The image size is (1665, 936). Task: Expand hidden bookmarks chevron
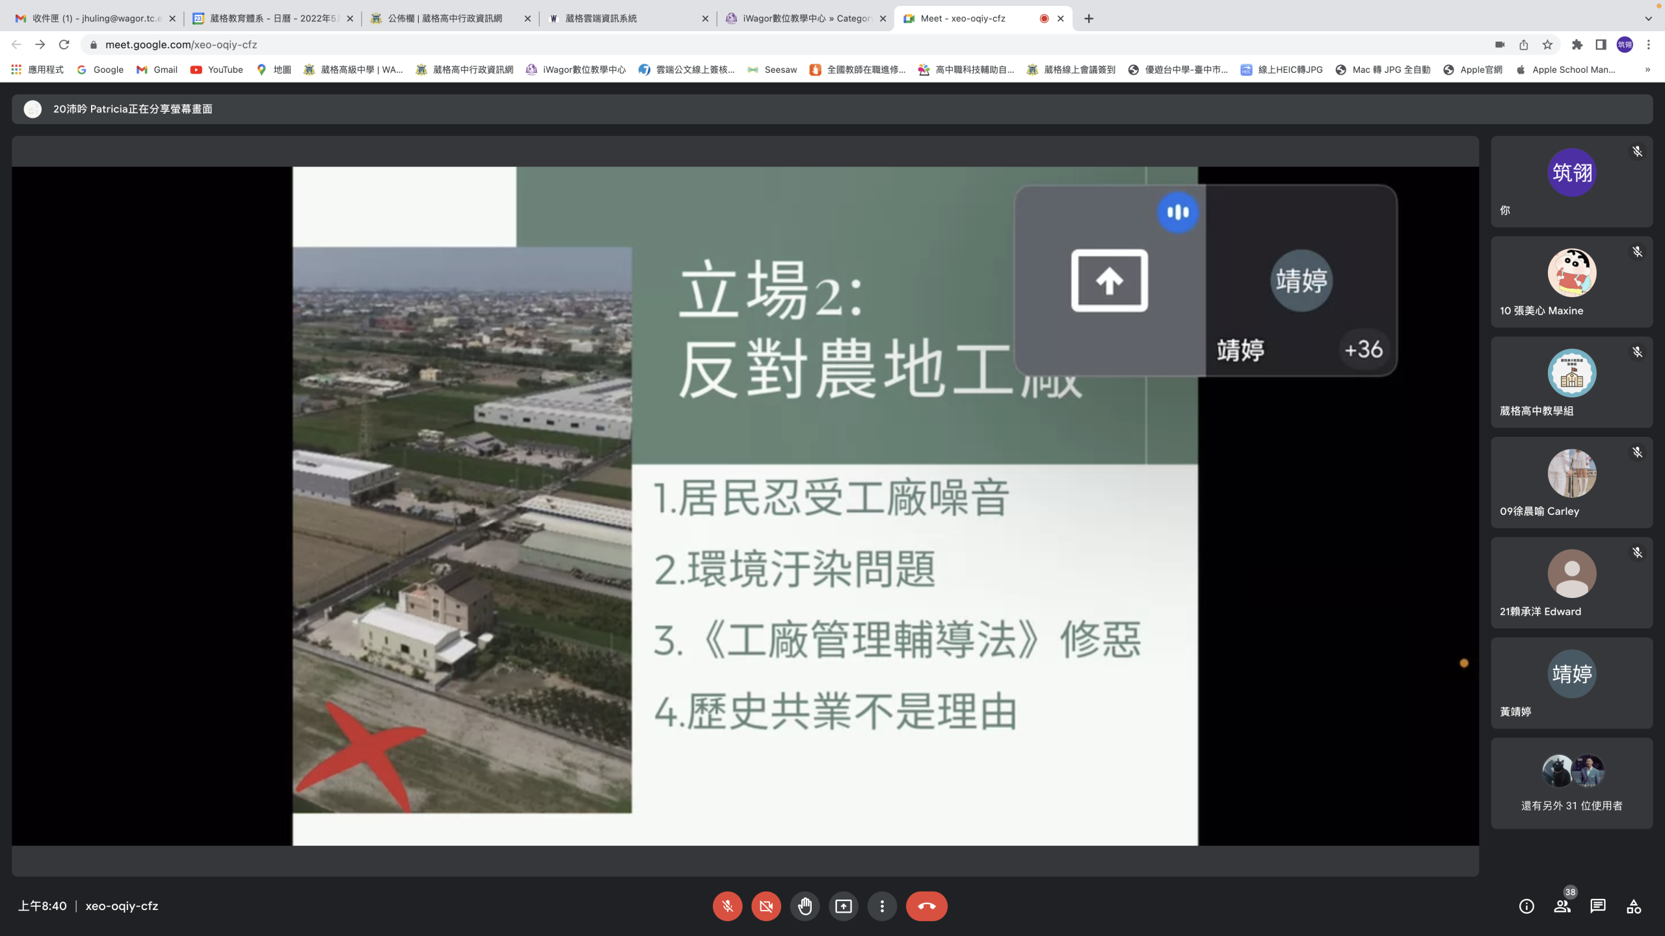(x=1647, y=70)
